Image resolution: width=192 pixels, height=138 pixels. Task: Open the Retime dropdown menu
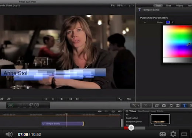tap(147, 106)
